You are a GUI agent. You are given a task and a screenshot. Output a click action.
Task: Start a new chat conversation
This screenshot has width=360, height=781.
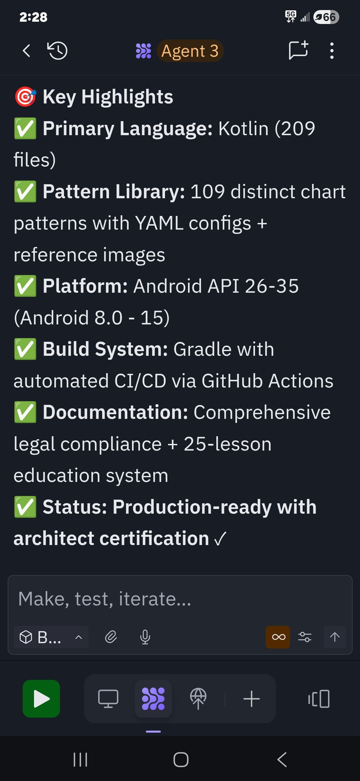point(298,51)
